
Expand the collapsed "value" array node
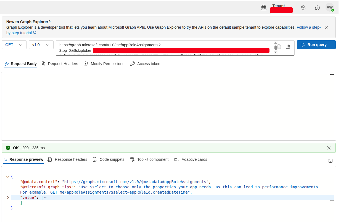tap(8, 197)
